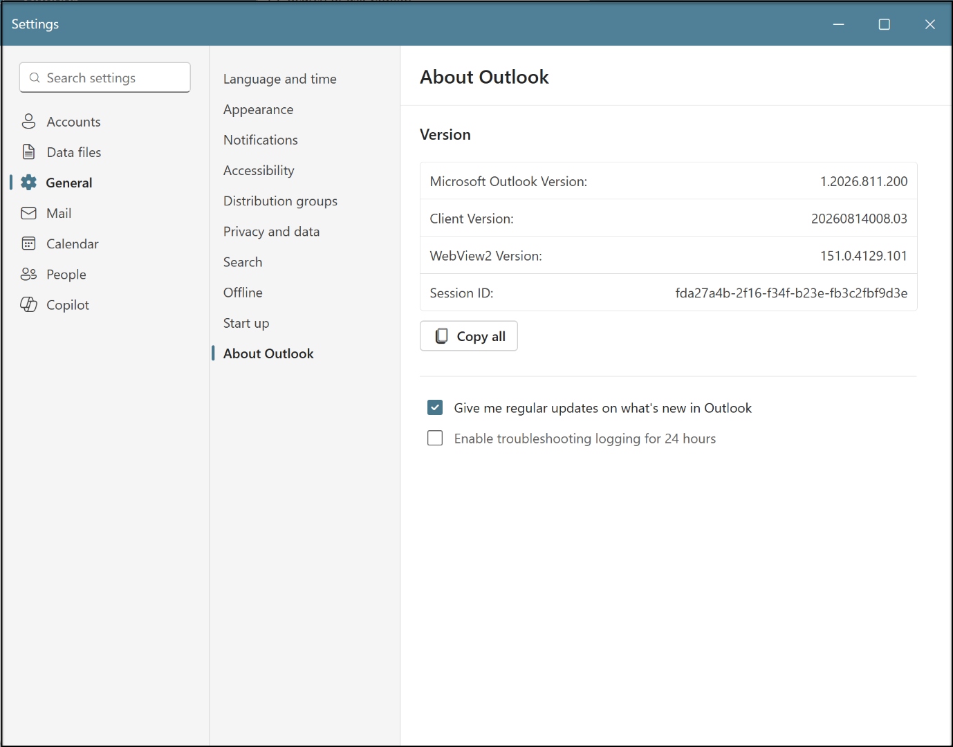Image resolution: width=953 pixels, height=747 pixels.
Task: Click version number 1.2026.811.200
Action: coord(864,181)
